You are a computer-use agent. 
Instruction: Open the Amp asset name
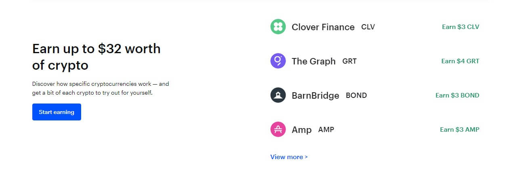point(302,130)
